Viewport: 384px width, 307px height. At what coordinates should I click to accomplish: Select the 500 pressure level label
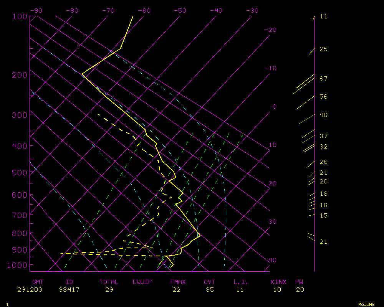[x=20, y=173]
